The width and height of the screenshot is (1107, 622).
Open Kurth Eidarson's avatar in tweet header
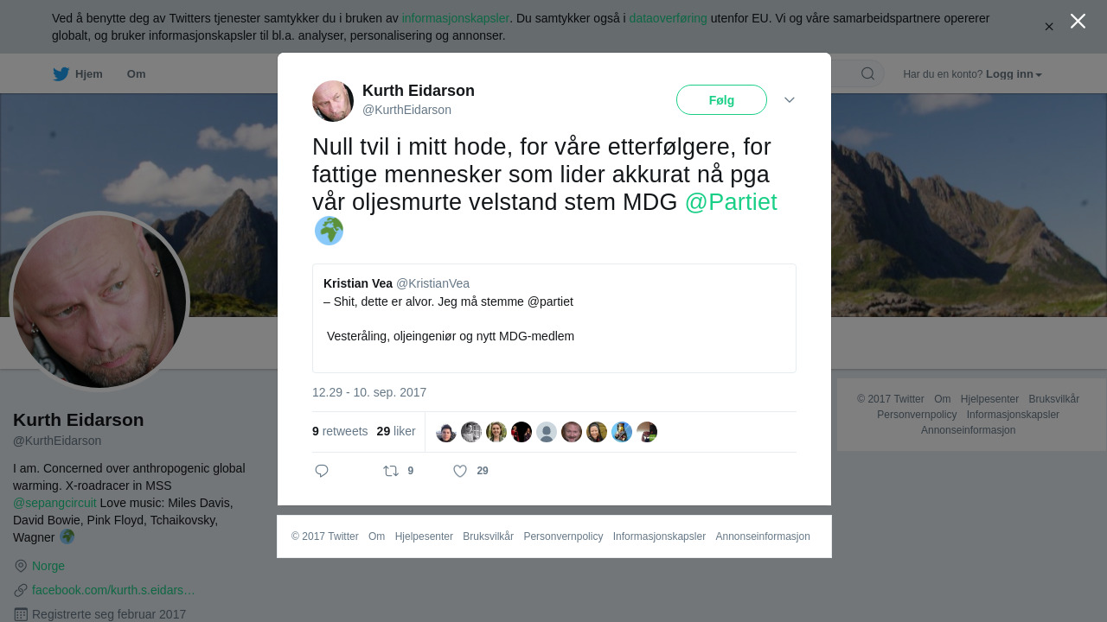(x=333, y=101)
